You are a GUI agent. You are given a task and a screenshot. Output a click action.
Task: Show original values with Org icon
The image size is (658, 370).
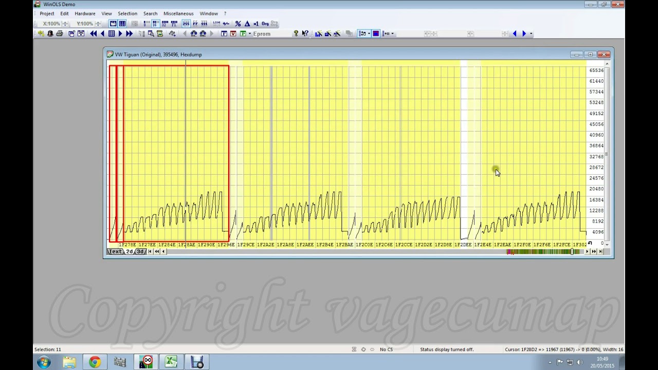tap(264, 24)
